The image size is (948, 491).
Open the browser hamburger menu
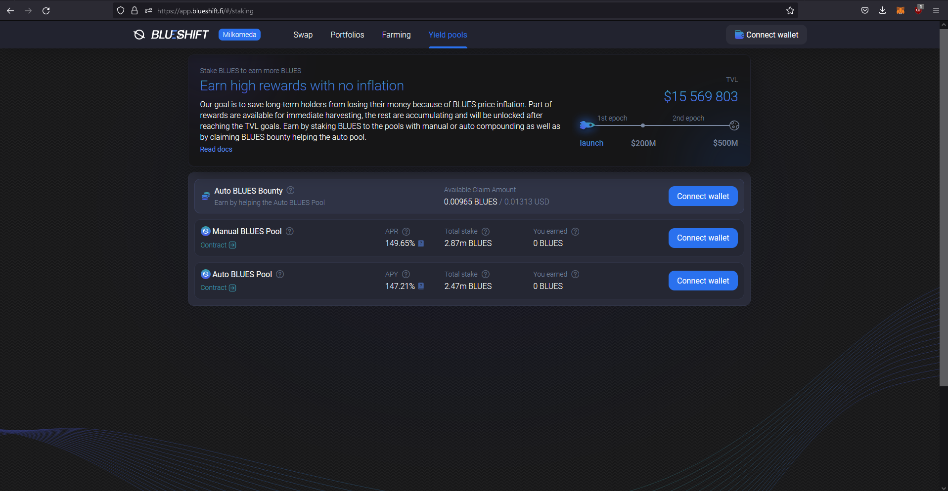point(936,10)
